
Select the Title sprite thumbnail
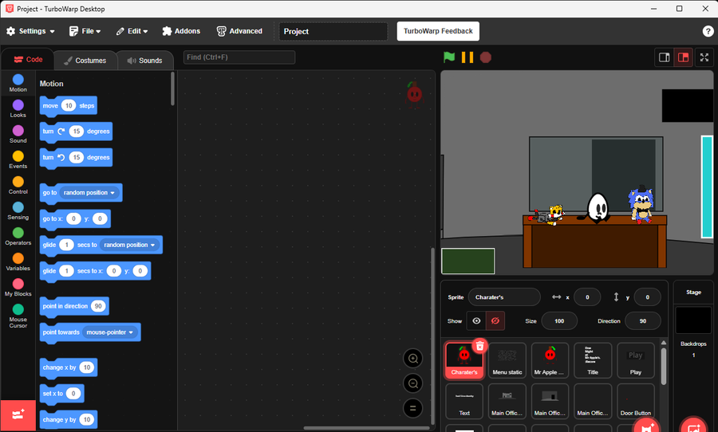[x=593, y=360]
